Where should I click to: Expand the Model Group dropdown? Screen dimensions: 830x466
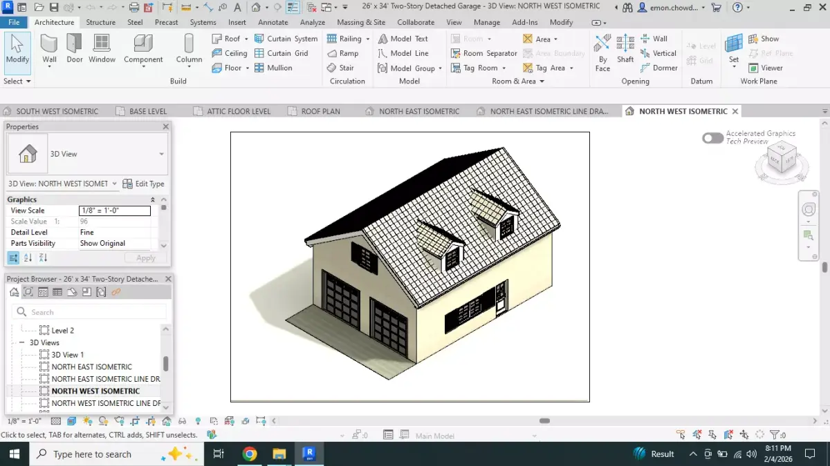click(440, 68)
